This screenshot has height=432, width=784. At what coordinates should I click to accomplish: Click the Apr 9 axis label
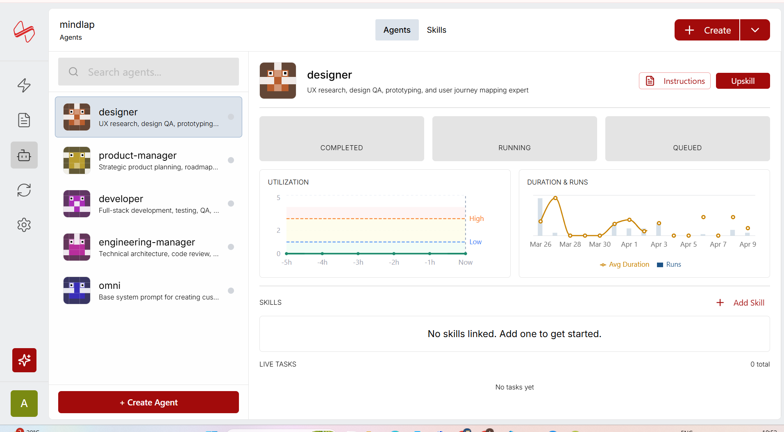click(748, 244)
